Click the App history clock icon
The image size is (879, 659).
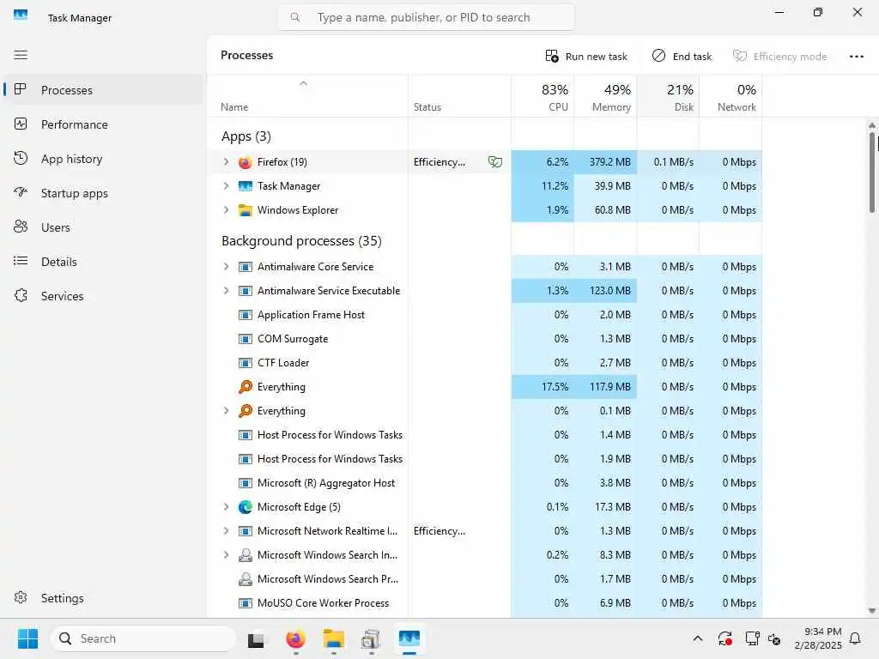21,158
